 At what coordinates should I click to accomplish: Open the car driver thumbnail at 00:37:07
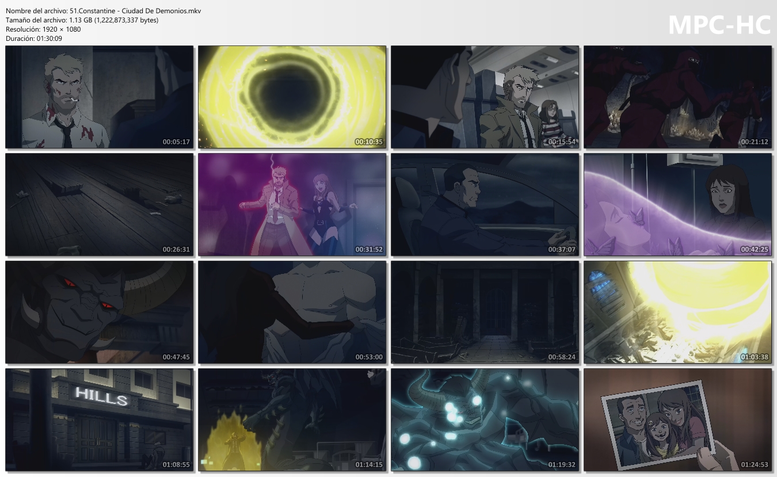click(x=485, y=204)
